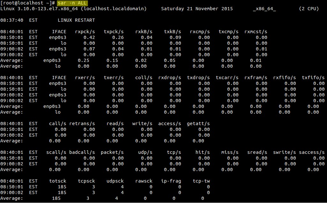Image resolution: width=327 pixels, height=203 pixels.
Task: Click the 'rxfifo/s' column header
Action: point(285,78)
